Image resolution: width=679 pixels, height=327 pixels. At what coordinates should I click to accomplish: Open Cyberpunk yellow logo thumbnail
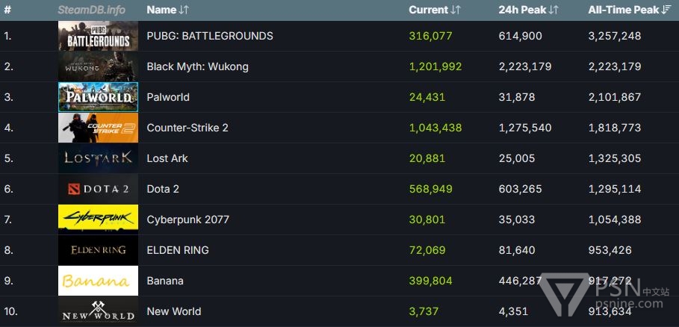point(99,219)
